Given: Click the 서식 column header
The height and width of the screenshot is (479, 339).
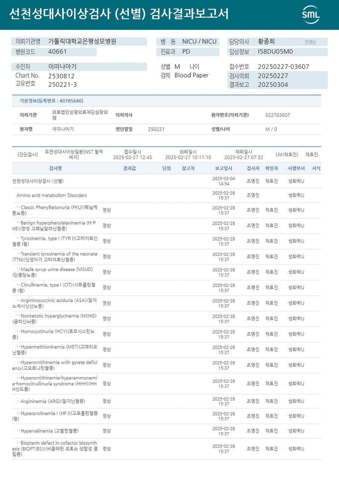Looking at the screenshot, I should click(x=316, y=168).
